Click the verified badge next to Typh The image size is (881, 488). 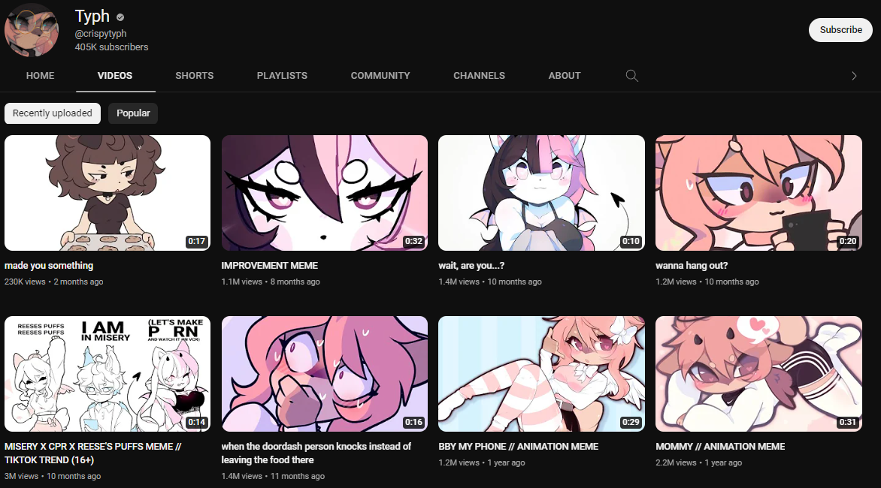click(x=120, y=17)
